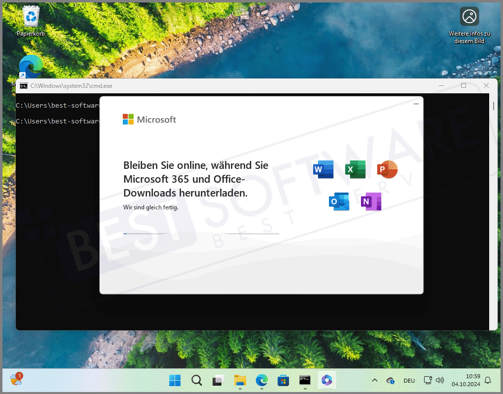Open the network status tray icon
The image size is (503, 394).
tap(428, 381)
